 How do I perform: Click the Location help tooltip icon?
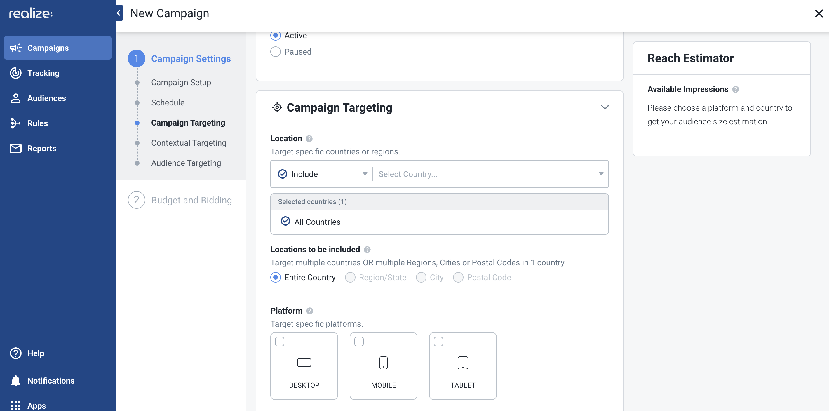[309, 139]
